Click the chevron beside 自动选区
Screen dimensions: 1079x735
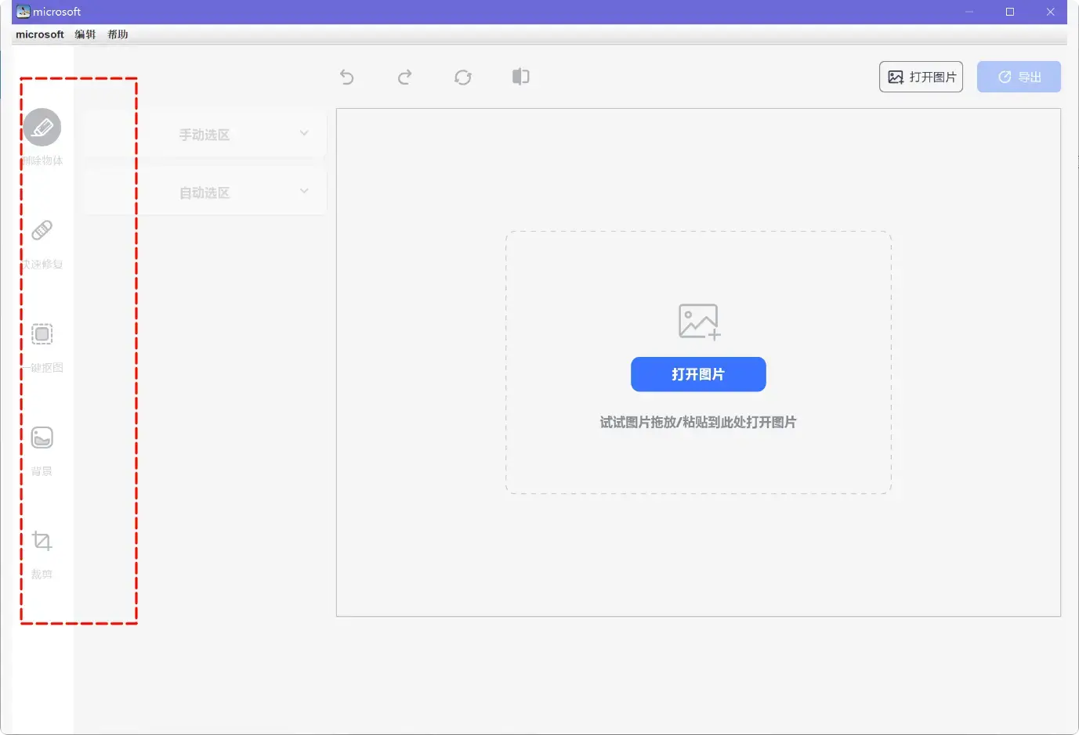(x=304, y=191)
